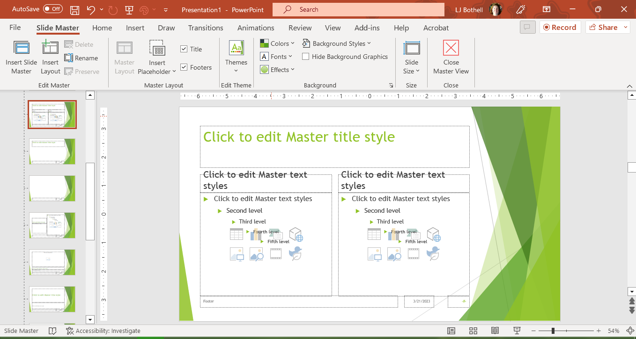Viewport: 636px width, 339px height.
Task: Select the second layout thumbnail
Action: point(52,151)
